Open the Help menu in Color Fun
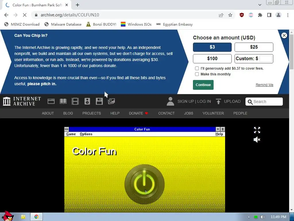The height and width of the screenshot is (221, 294). 219,134
